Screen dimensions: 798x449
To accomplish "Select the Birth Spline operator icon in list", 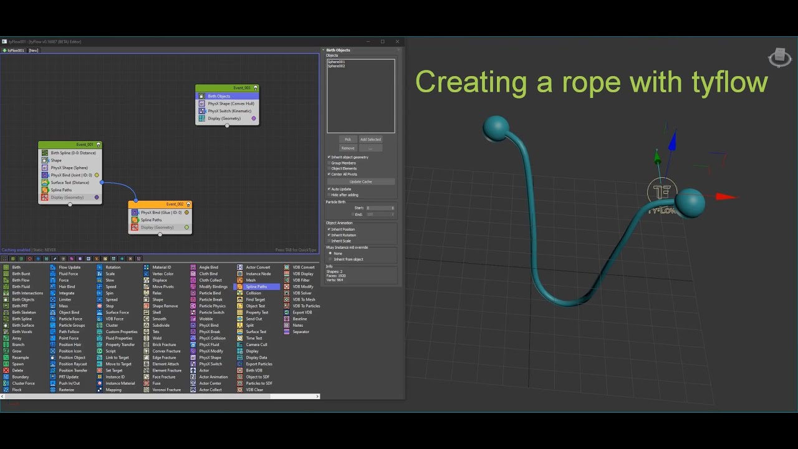I will point(6,319).
